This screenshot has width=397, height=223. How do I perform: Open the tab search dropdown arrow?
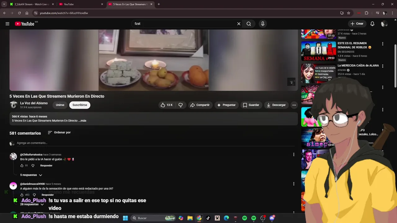tap(4, 4)
